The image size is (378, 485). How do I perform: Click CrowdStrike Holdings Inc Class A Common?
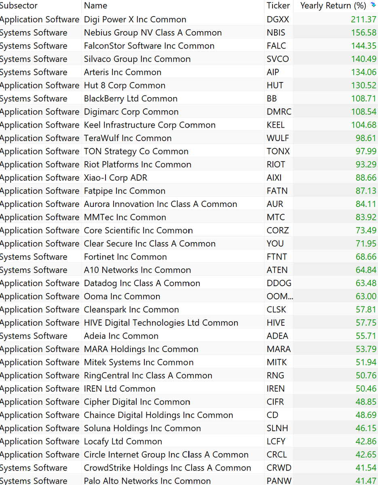(167, 468)
